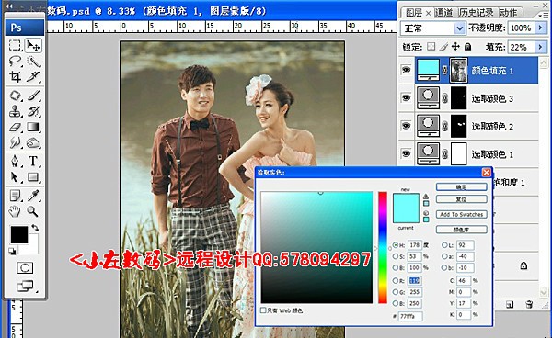The height and width of the screenshot is (338, 552).
Task: Select the Type tool
Action: [33, 161]
